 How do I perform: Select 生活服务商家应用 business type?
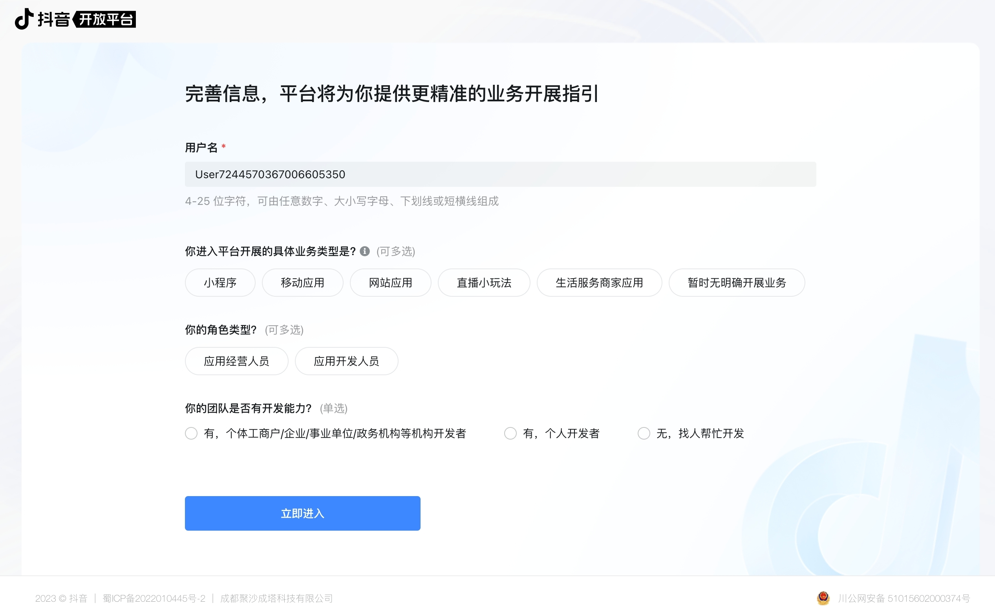tap(599, 283)
